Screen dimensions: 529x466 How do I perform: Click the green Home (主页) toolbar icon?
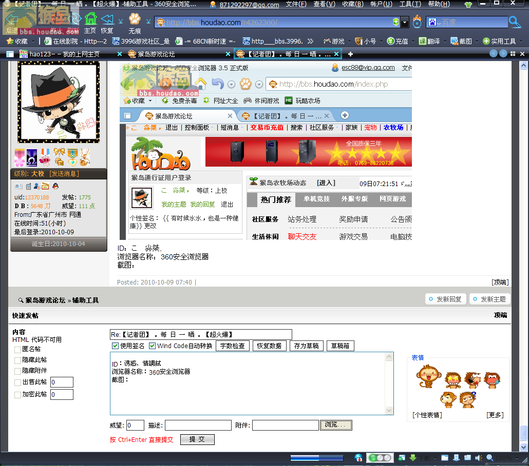point(90,19)
